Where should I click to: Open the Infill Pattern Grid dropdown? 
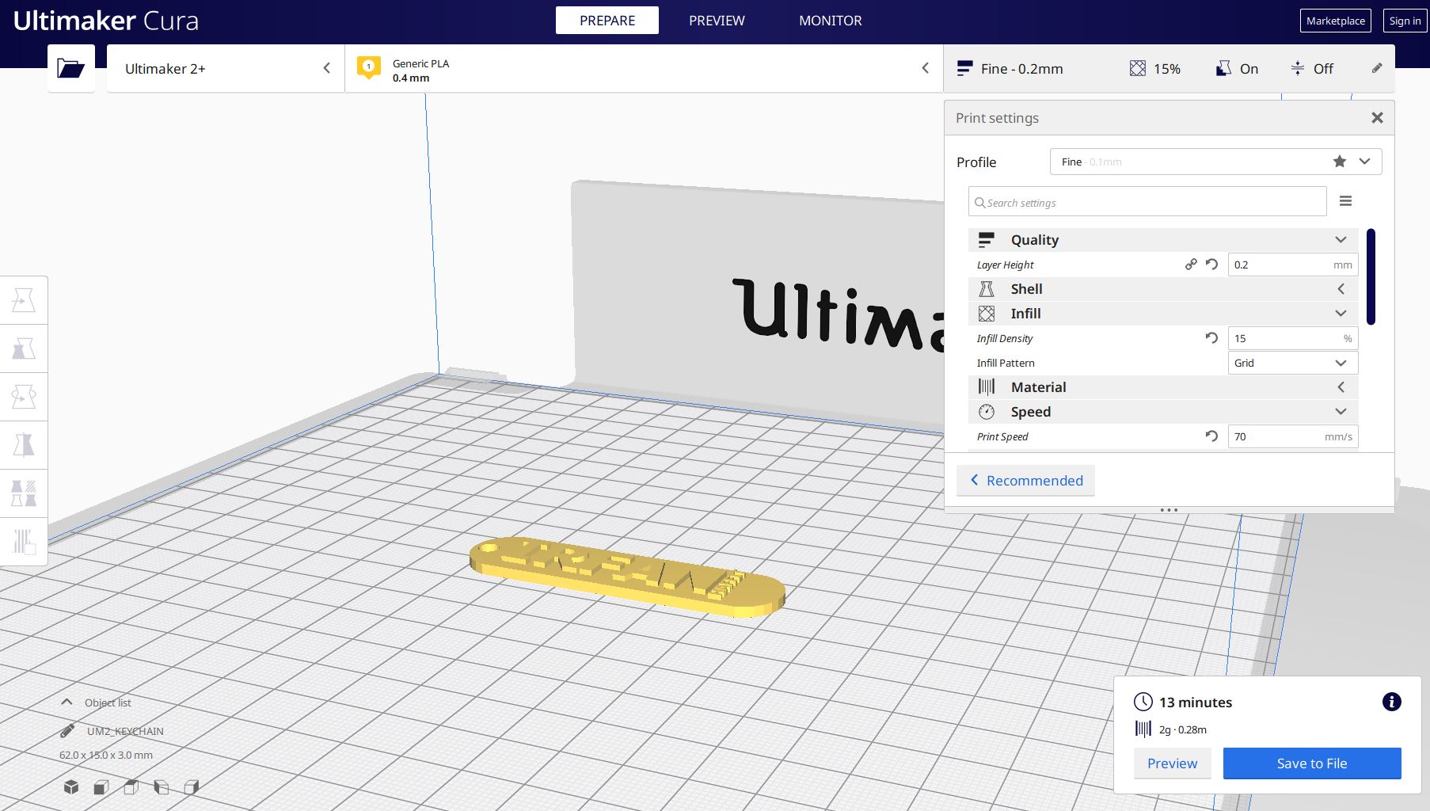[1293, 363]
